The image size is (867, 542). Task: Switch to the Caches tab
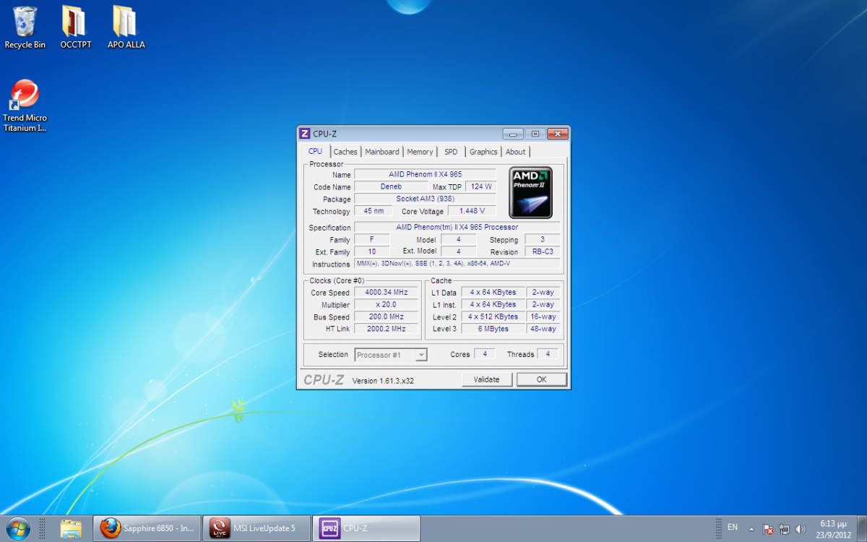pyautogui.click(x=345, y=152)
